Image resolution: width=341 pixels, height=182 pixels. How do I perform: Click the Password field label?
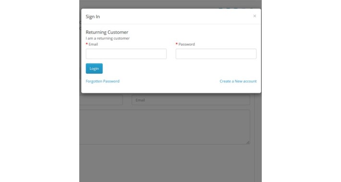187,44
